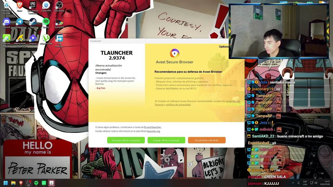Click the 'KJJJJJJ' chat message

(263, 184)
